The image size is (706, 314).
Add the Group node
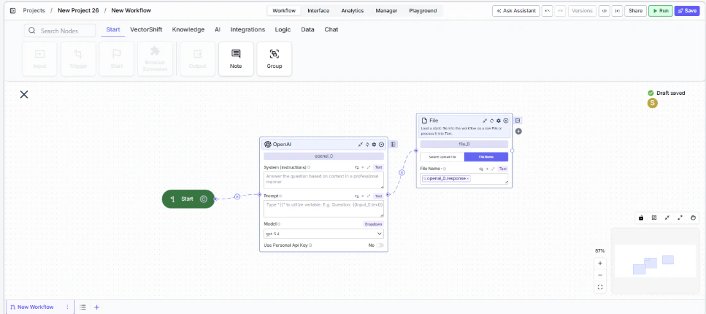pos(274,59)
